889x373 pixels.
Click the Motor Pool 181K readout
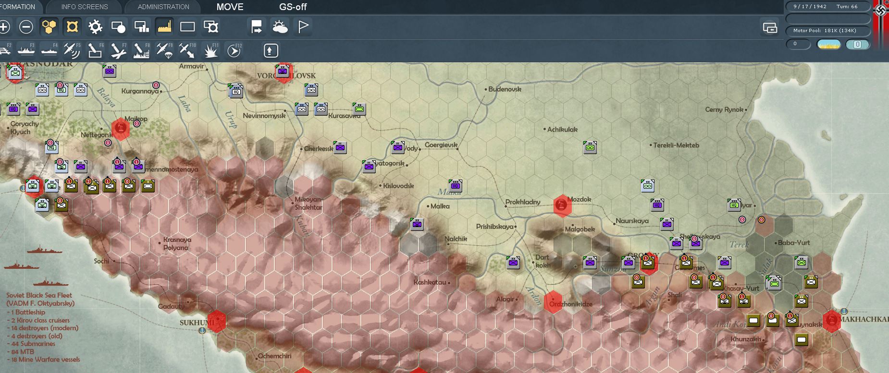tap(827, 30)
